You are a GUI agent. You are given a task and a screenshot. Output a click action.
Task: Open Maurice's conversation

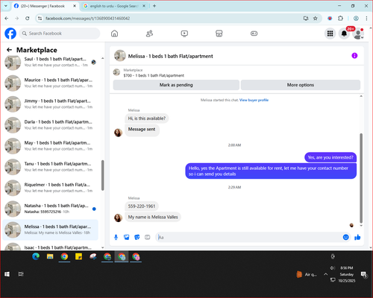[51, 83]
